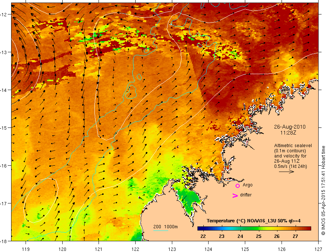326x252 pixels.
Task: Click the color bar tick label 26
Action: tap(277, 236)
